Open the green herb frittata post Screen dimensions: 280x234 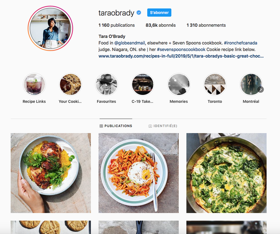226,173
